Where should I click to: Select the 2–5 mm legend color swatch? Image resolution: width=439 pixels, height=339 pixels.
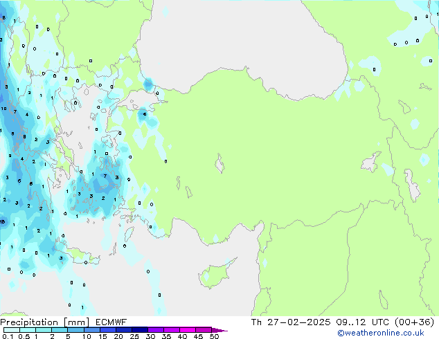60,330
